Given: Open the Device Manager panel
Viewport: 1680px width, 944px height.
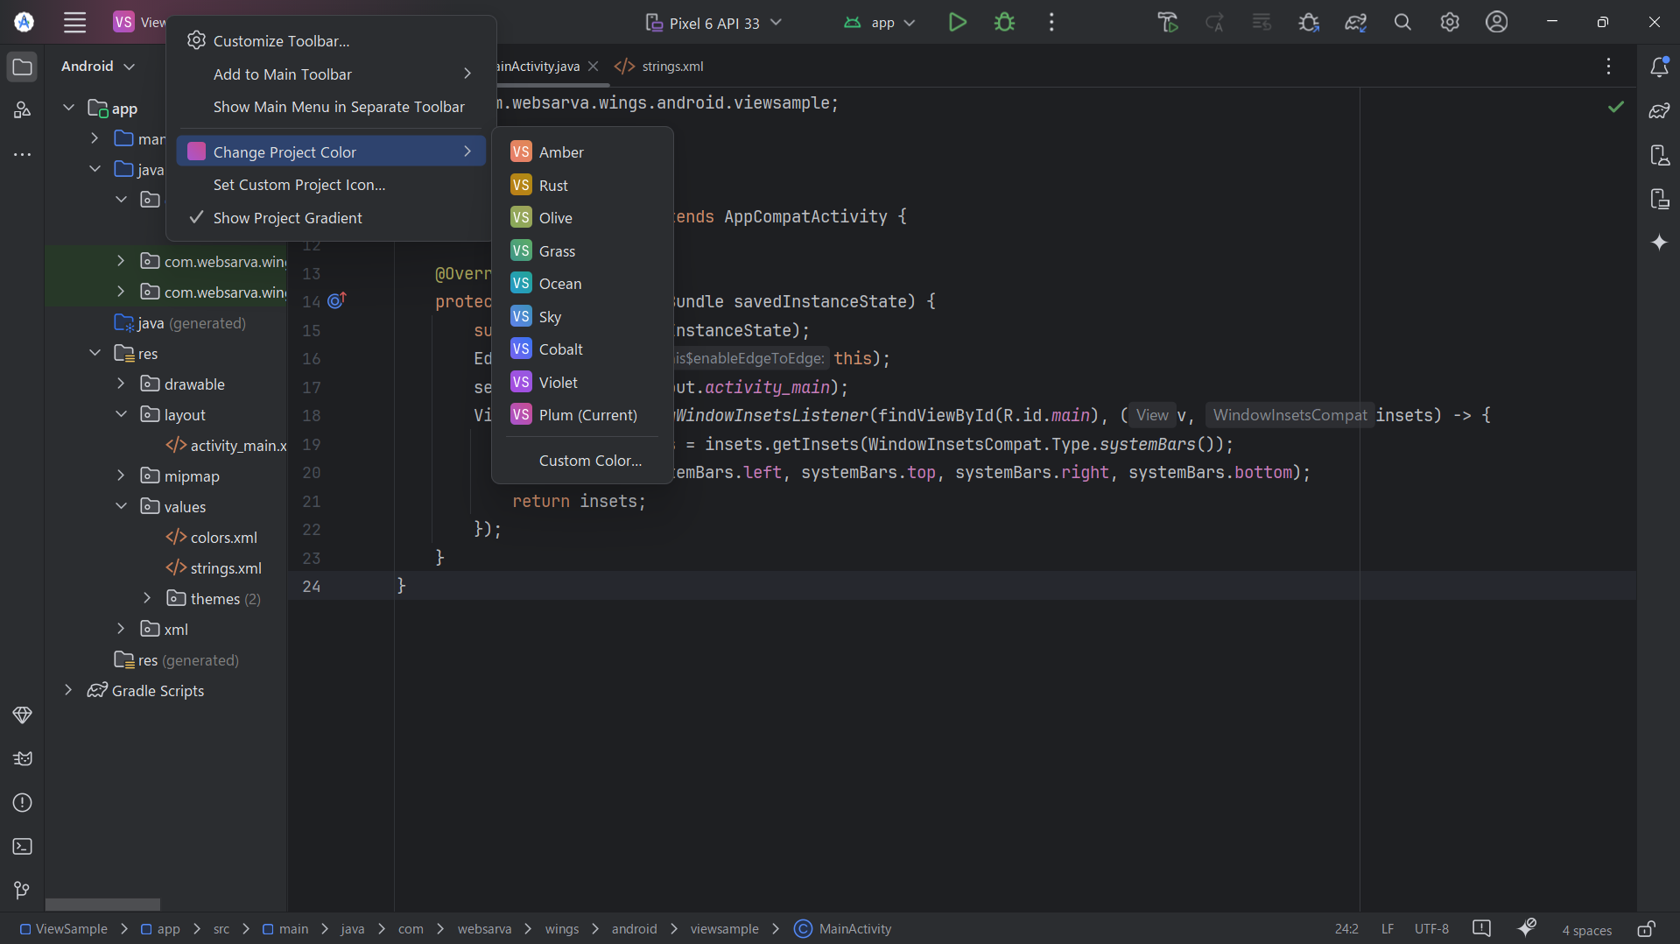Looking at the screenshot, I should coord(1659,155).
